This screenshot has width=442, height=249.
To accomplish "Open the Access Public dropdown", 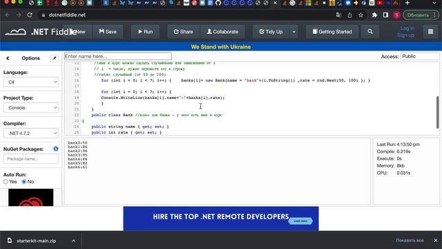I will [x=420, y=56].
